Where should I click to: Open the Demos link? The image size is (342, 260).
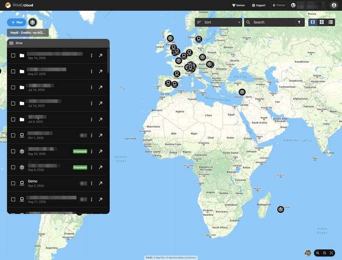click(x=238, y=5)
